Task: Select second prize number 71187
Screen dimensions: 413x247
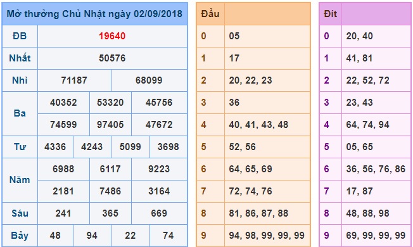Action: tap(74, 80)
